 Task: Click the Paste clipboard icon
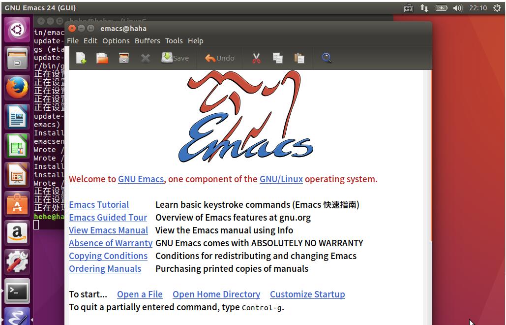point(299,58)
